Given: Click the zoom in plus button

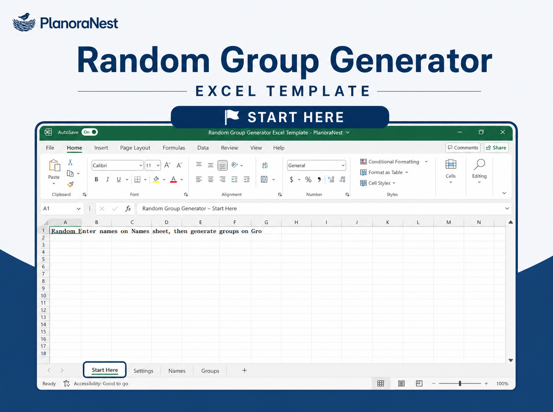Looking at the screenshot, I should click(486, 383).
